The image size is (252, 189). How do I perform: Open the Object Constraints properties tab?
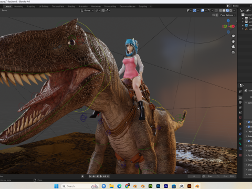(240, 134)
